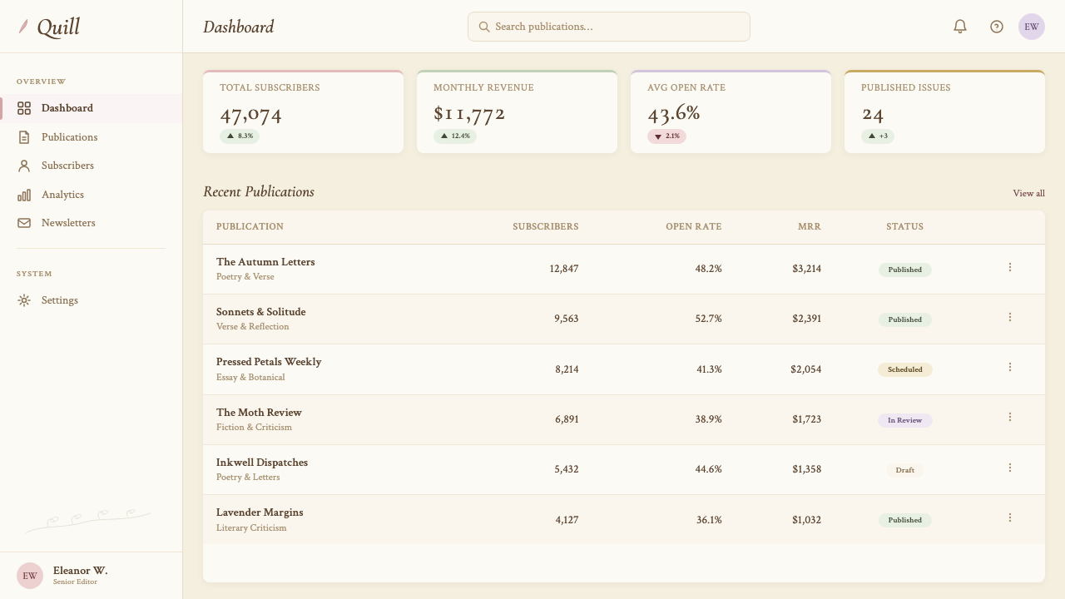Click the Published Issues card
Viewport: 1065px width, 599px height.
944,111
